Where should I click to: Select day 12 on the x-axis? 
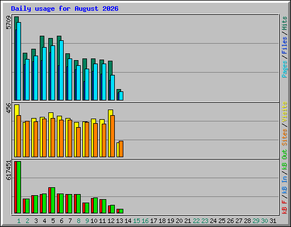coord(111,221)
